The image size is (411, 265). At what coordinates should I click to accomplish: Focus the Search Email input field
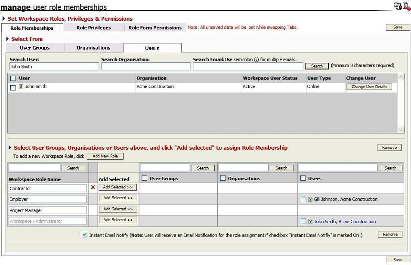248,67
